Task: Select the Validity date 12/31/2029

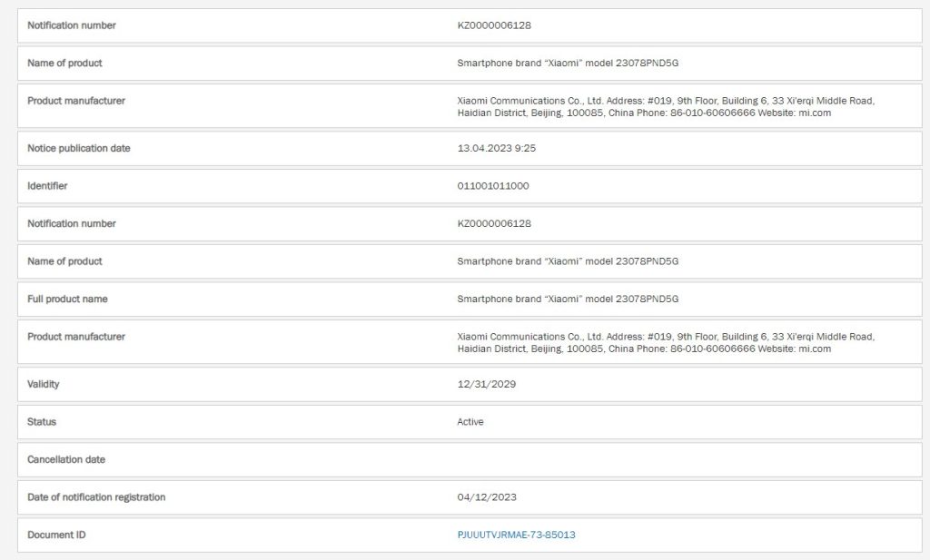Action: (x=487, y=384)
